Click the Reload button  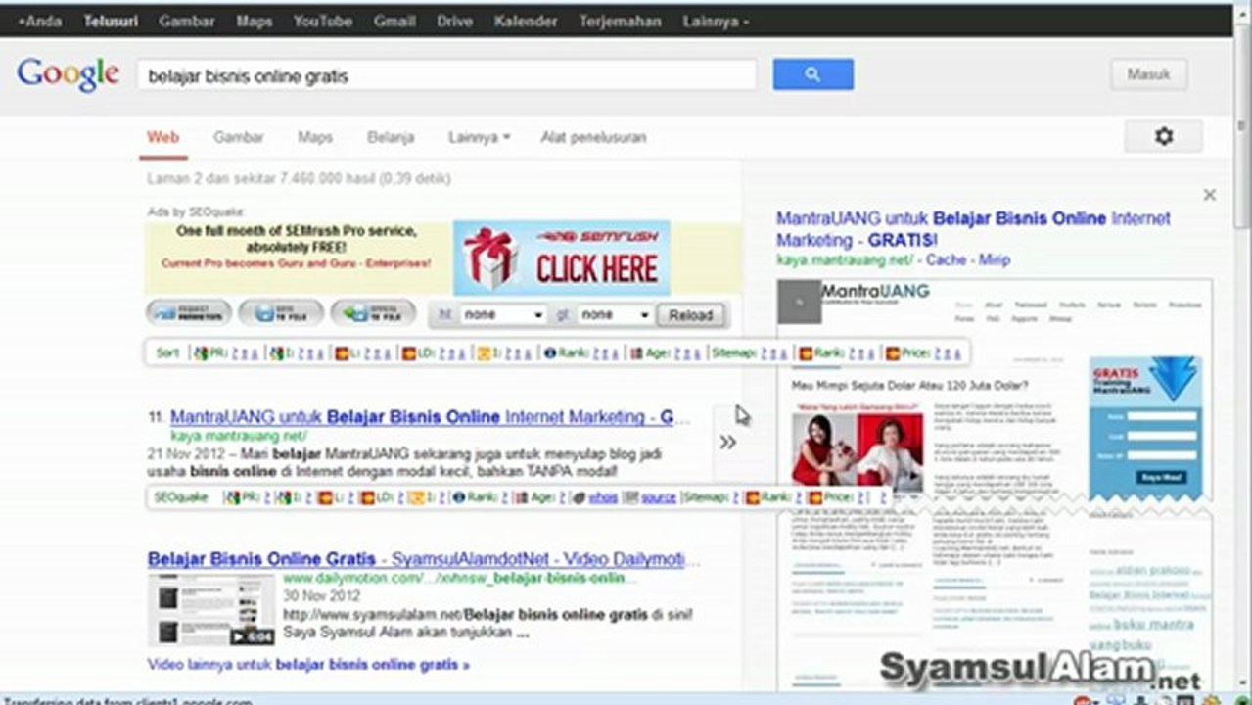[691, 315]
